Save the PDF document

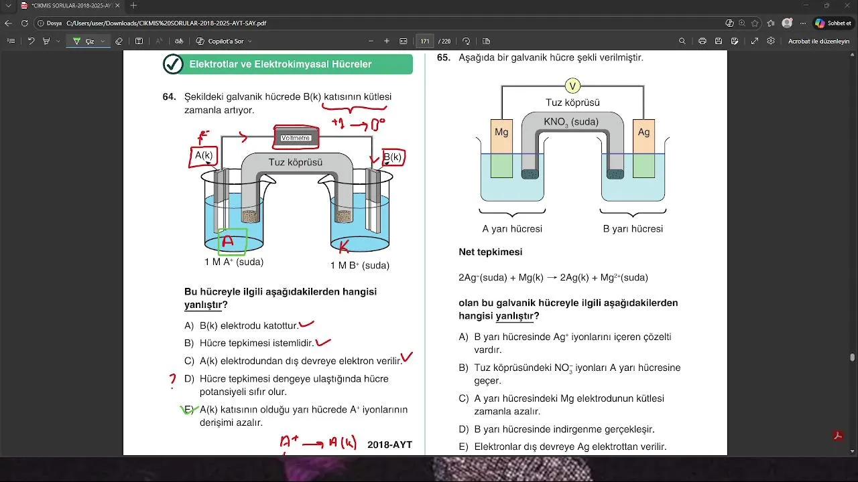click(x=719, y=41)
